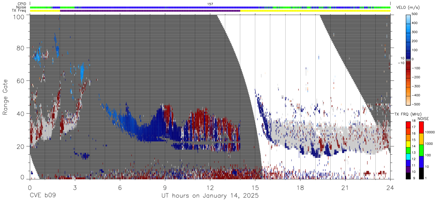
Task: Click the 24 hour tick on the UT axis
Action: [x=390, y=188]
